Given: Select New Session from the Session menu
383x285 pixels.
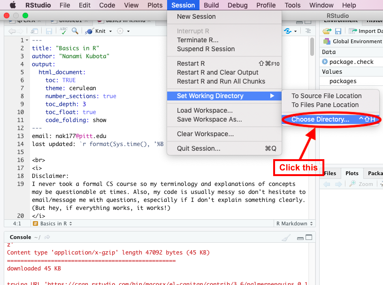Looking at the screenshot, I should [224, 16].
